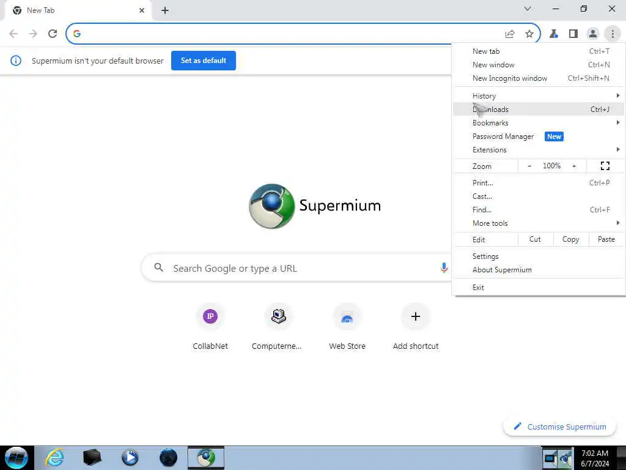Open a New Incognito window

539,78
